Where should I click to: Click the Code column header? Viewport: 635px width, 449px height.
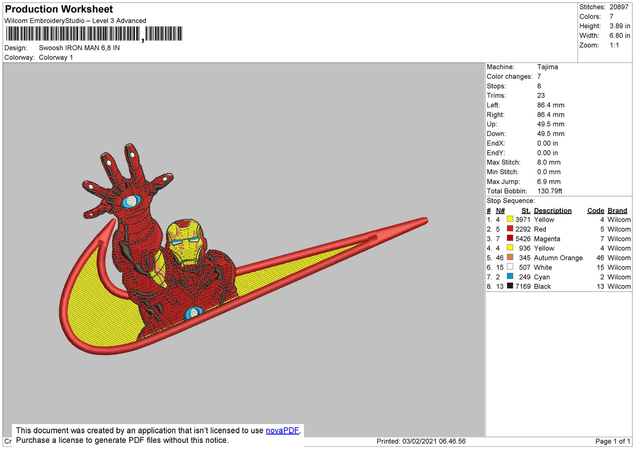point(595,211)
